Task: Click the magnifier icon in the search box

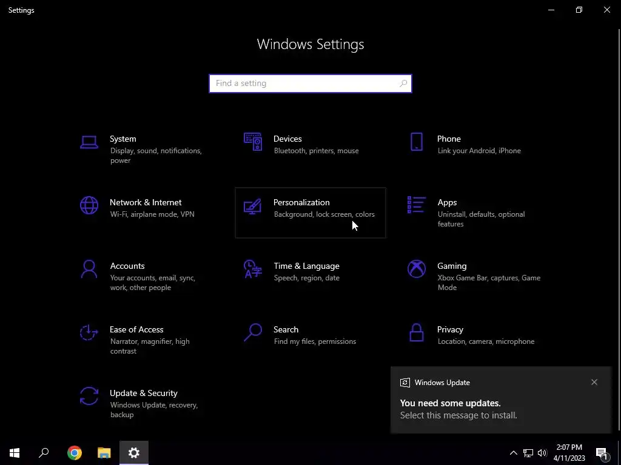Action: pyautogui.click(x=403, y=84)
